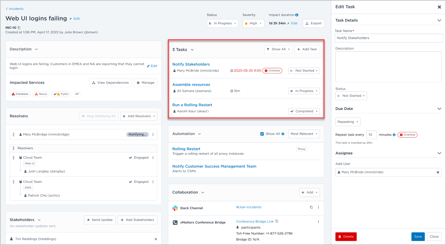Open the Rolling Restart automation link
This screenshot has width=446, height=245.
click(x=186, y=149)
